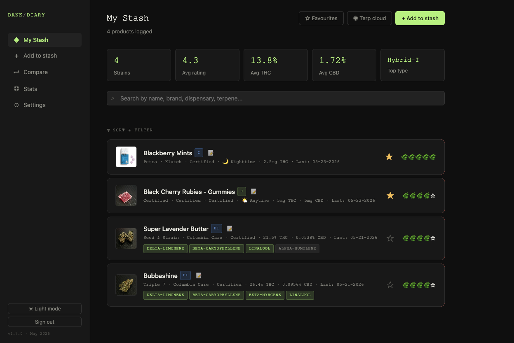Screen dimensions: 514x343
Task: Click the Anytime sun-cloud icon
Action: (x=245, y=201)
